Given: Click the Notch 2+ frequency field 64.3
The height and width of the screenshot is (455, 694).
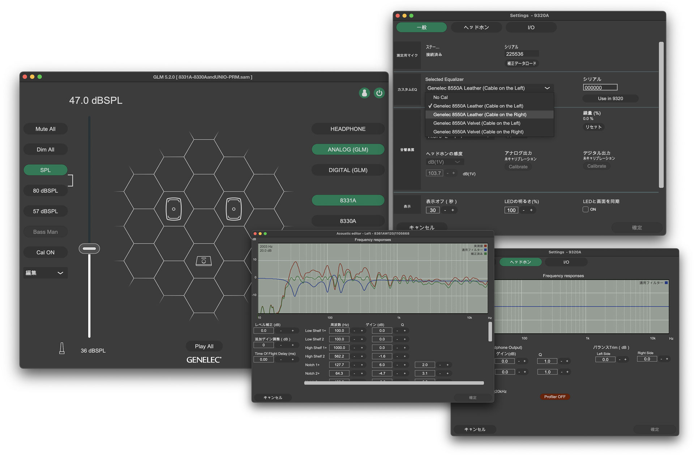Looking at the screenshot, I should (339, 373).
